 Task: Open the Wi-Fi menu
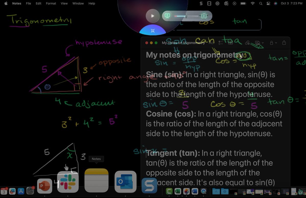click(x=253, y=3)
